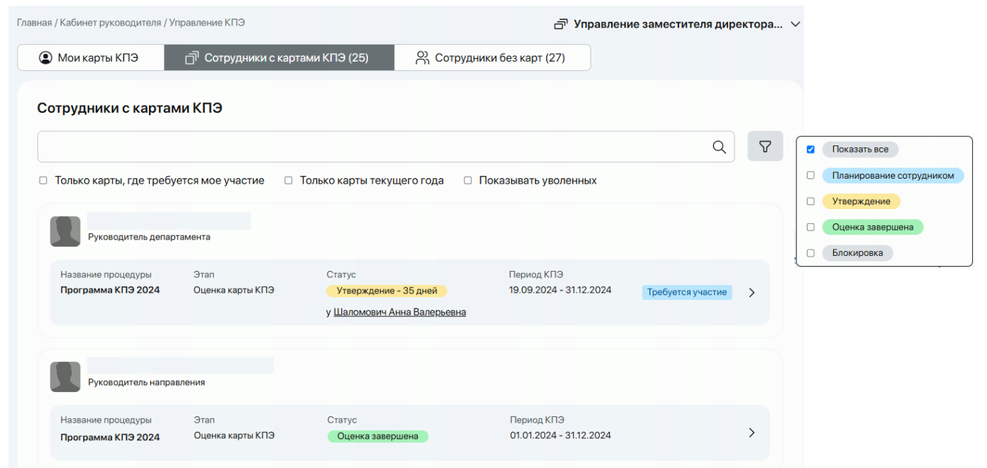987x468 pixels.
Task: Expand the 'Оценка завершена' card via its chevron
Action: 752,433
